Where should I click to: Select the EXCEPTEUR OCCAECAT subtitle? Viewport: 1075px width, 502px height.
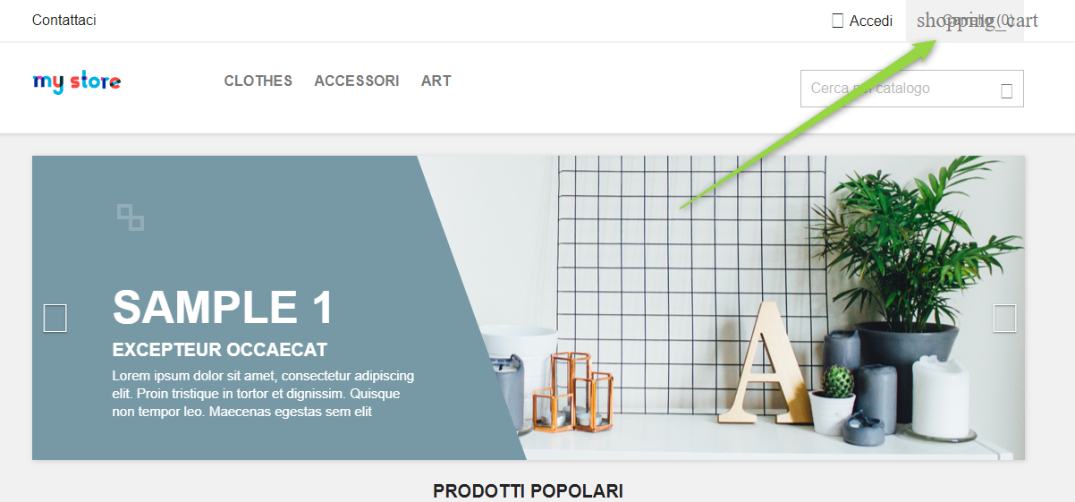click(x=220, y=350)
